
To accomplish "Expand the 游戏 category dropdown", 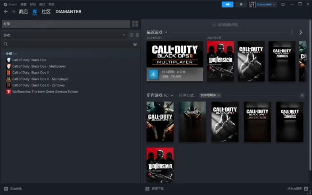I will point(64,35).
